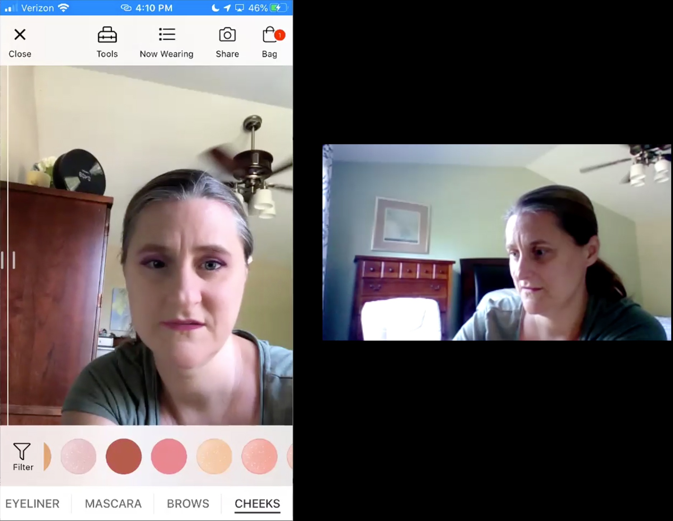Select the BROWS category tab
The image size is (673, 521).
(188, 503)
